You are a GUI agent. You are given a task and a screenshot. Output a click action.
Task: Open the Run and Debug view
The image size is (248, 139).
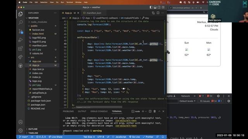pos(21,40)
